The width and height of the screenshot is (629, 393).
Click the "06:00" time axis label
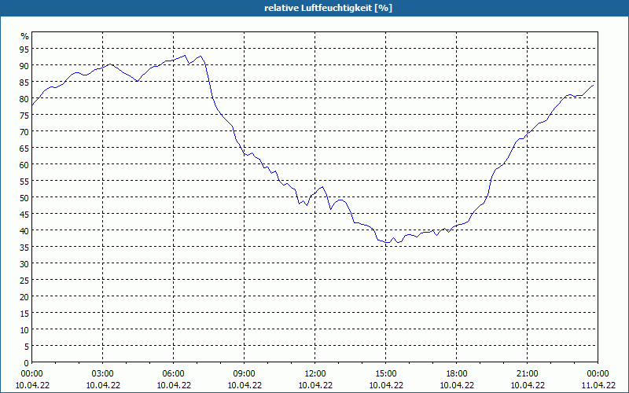174,374
